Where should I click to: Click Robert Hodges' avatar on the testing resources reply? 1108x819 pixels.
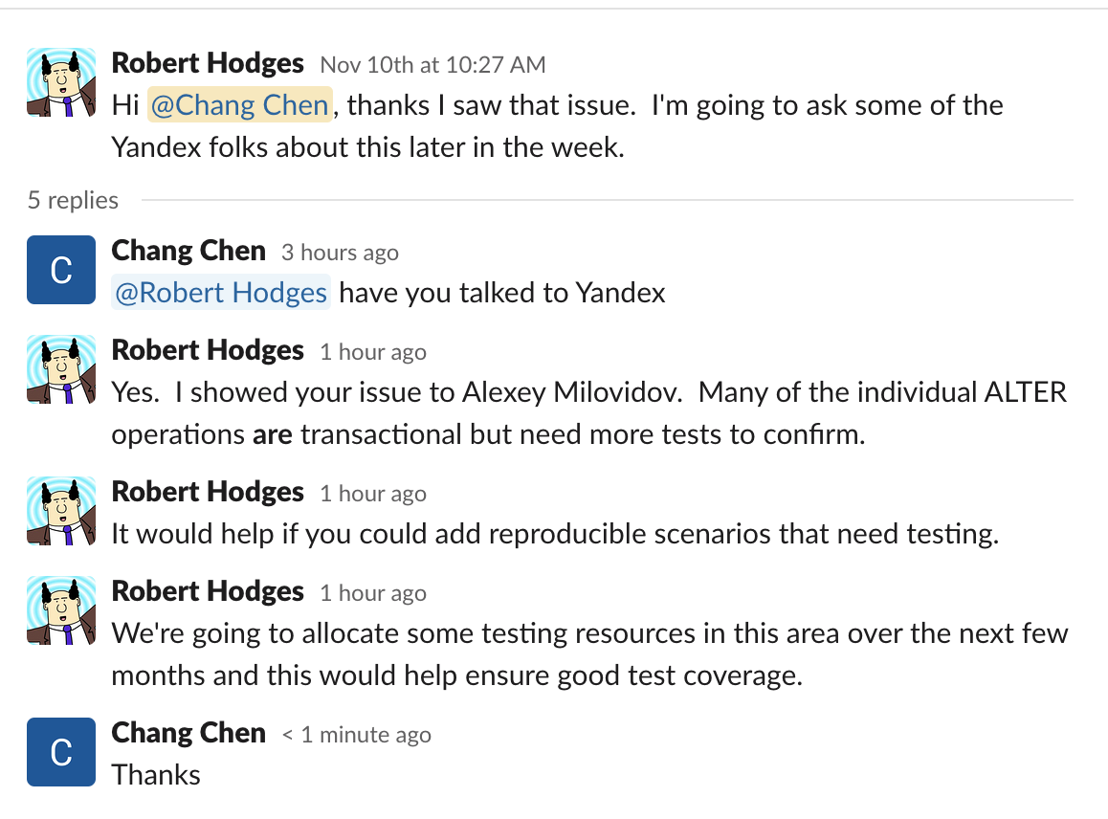(60, 610)
